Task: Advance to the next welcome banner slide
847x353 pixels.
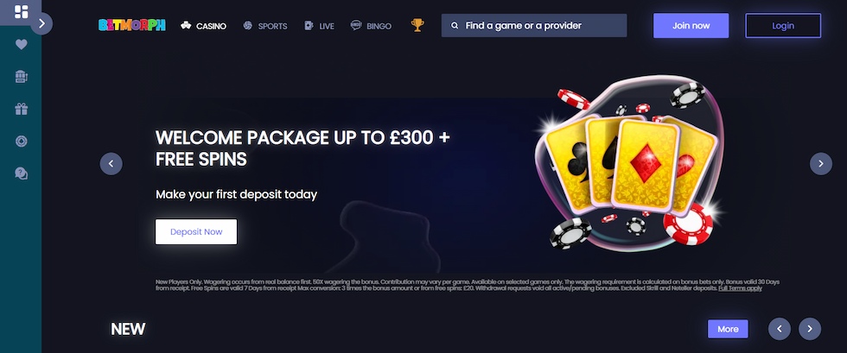Action: click(x=820, y=163)
